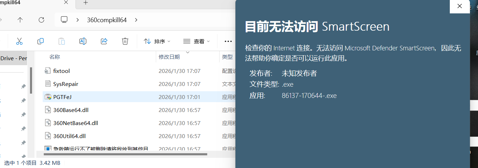Screen dimensions: 478x168
Task: Click the This PC monitor icon in address bar
Action: point(64,20)
